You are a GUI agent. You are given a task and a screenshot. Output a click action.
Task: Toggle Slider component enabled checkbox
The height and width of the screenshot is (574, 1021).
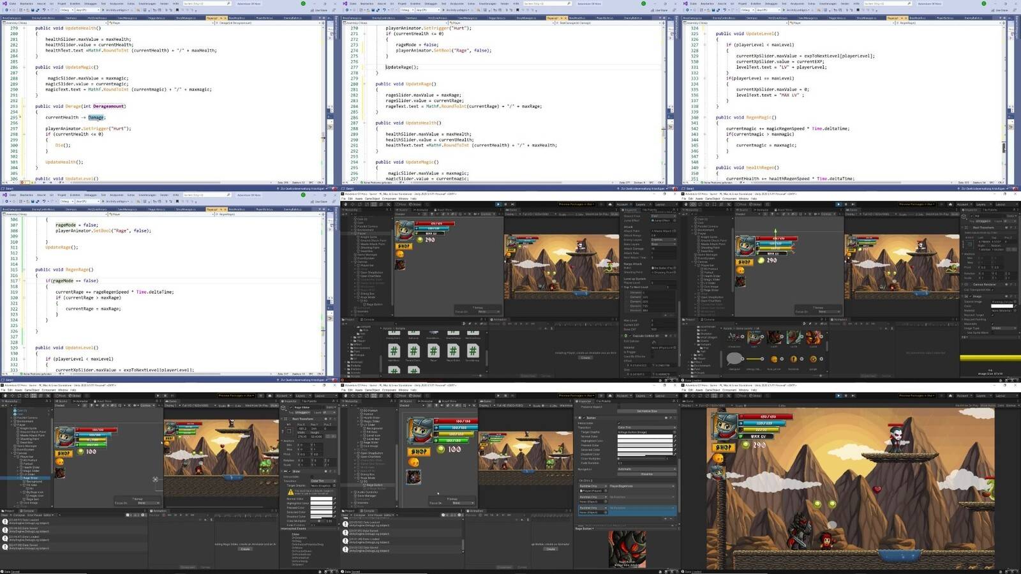290,471
